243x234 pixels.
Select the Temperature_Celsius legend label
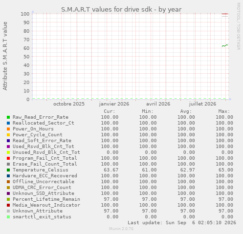41,170
